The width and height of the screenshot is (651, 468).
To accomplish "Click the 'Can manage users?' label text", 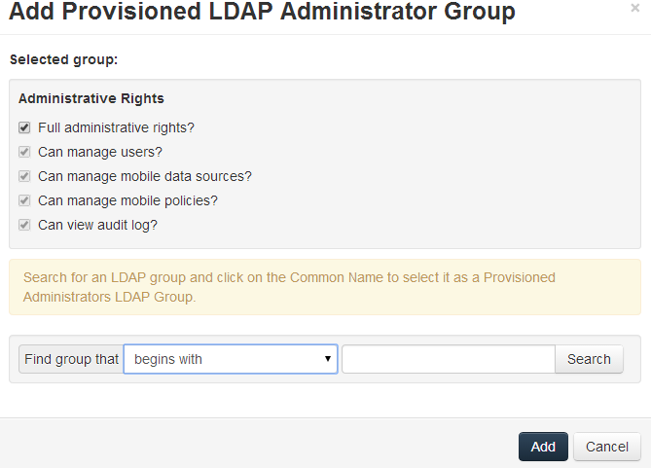I will 100,152.
